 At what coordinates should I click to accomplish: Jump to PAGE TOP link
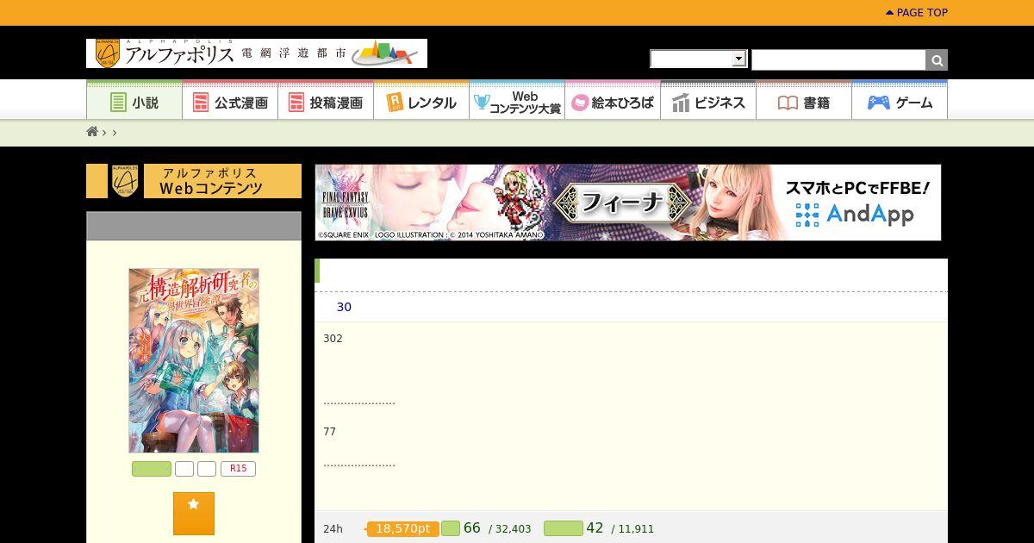(x=917, y=13)
